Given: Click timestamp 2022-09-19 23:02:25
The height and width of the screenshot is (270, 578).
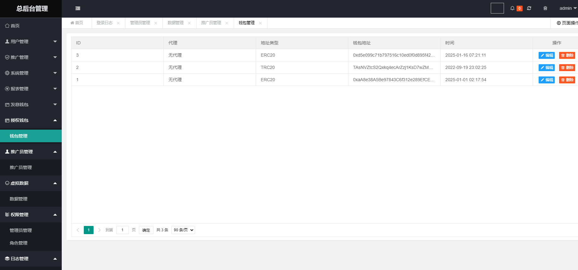Looking at the screenshot, I should pos(466,67).
